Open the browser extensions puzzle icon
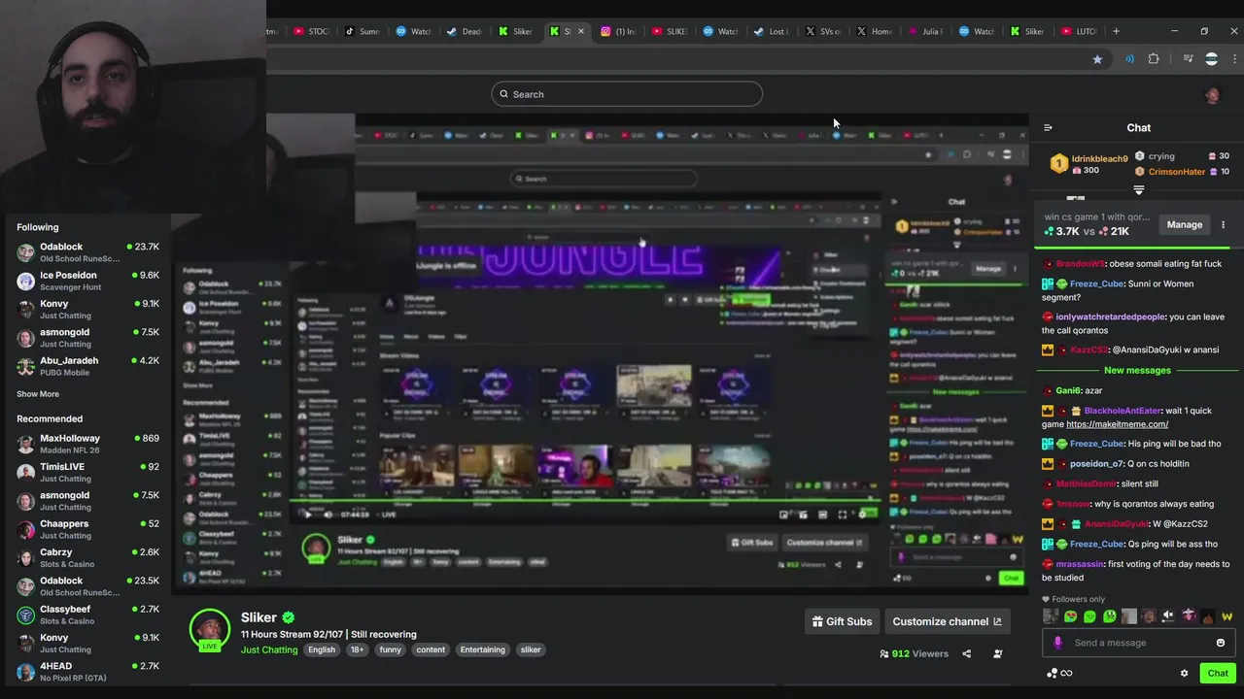The width and height of the screenshot is (1244, 699). pyautogui.click(x=1154, y=59)
